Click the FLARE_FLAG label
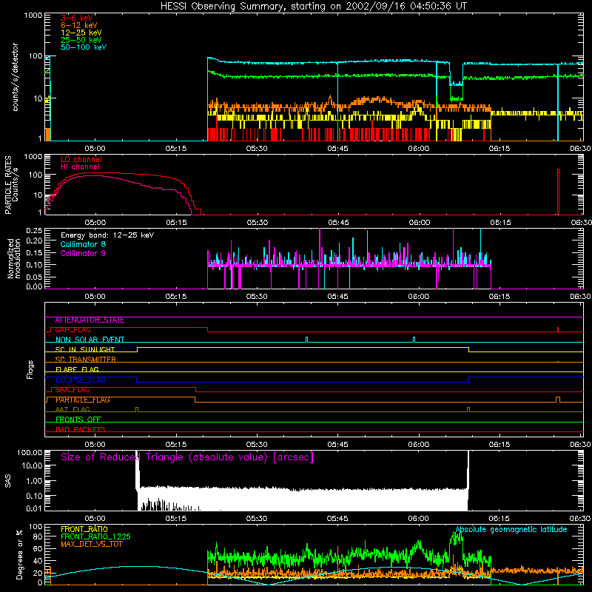 point(77,369)
